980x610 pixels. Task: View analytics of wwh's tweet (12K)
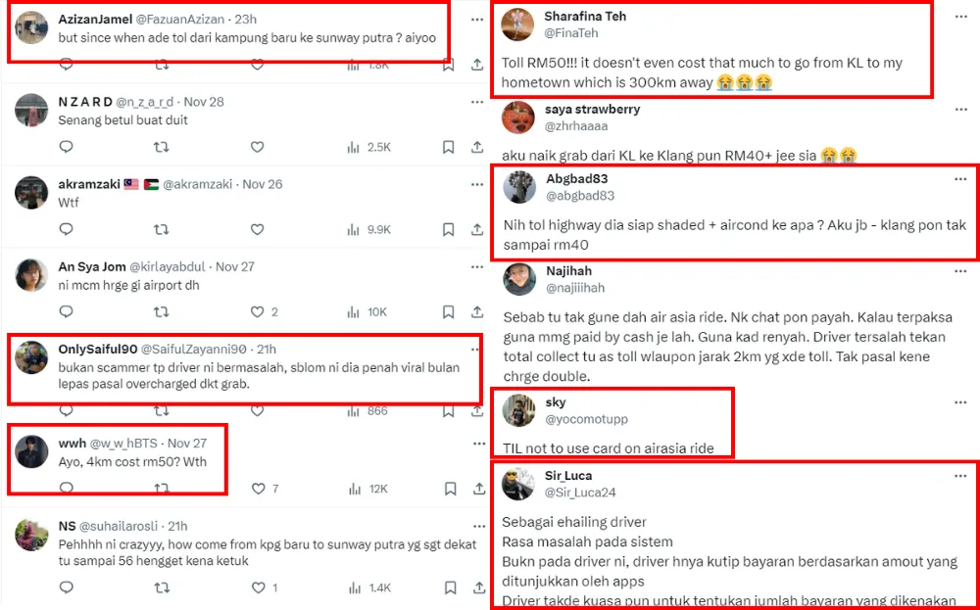(x=368, y=488)
